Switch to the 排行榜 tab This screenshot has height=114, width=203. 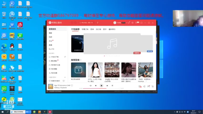(x=98, y=29)
